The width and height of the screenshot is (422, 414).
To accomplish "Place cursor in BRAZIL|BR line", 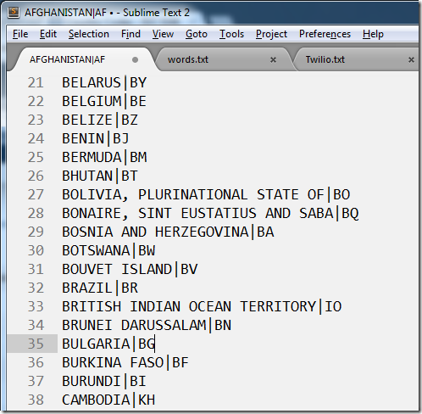I will click(x=100, y=288).
